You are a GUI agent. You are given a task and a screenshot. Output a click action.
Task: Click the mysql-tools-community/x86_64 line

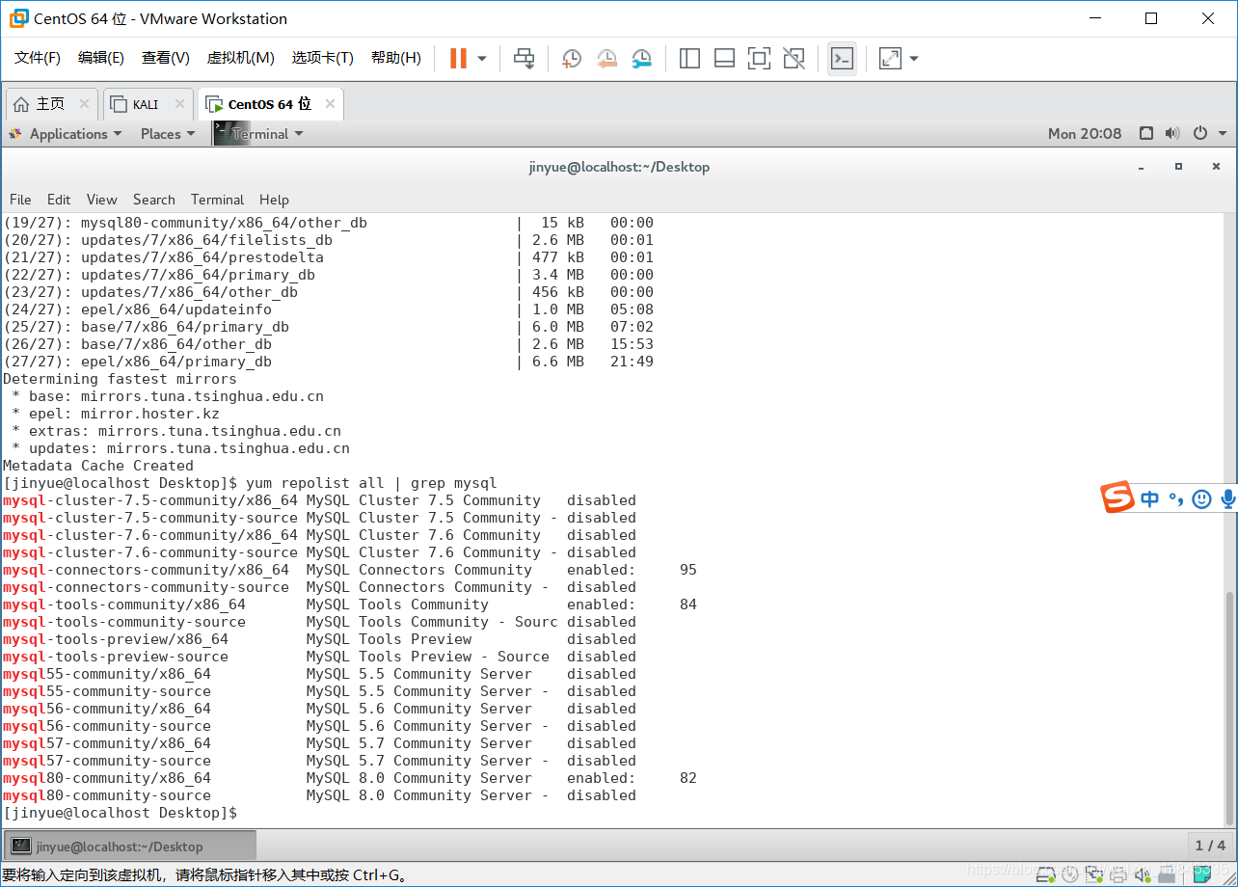349,605
